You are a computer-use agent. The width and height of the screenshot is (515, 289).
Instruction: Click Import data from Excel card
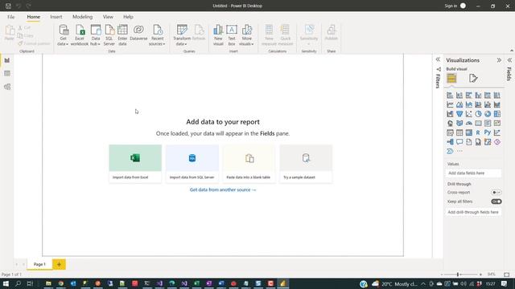(x=135, y=164)
